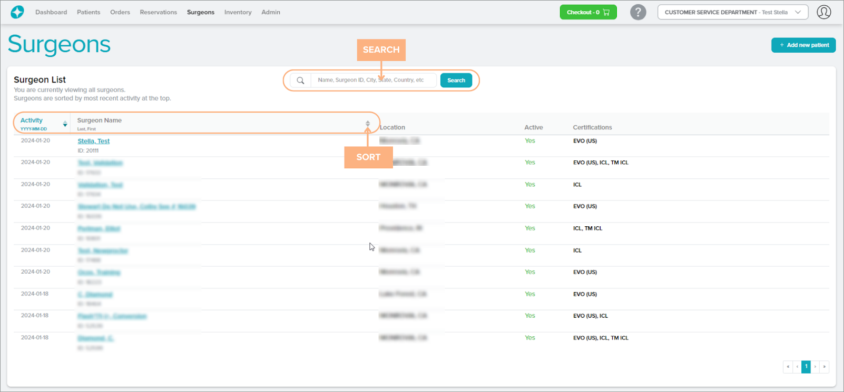Screen dimensions: 844x392
Task: Go to the first page arrow
Action: point(788,367)
